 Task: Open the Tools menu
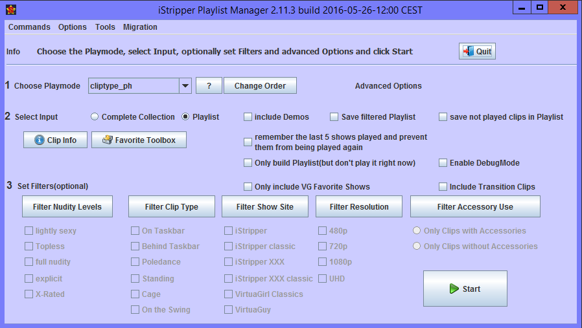pyautogui.click(x=105, y=27)
